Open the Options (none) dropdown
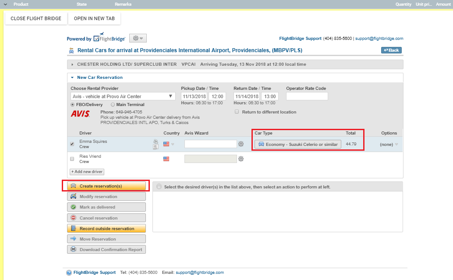This screenshot has width=453, height=280. (x=389, y=145)
